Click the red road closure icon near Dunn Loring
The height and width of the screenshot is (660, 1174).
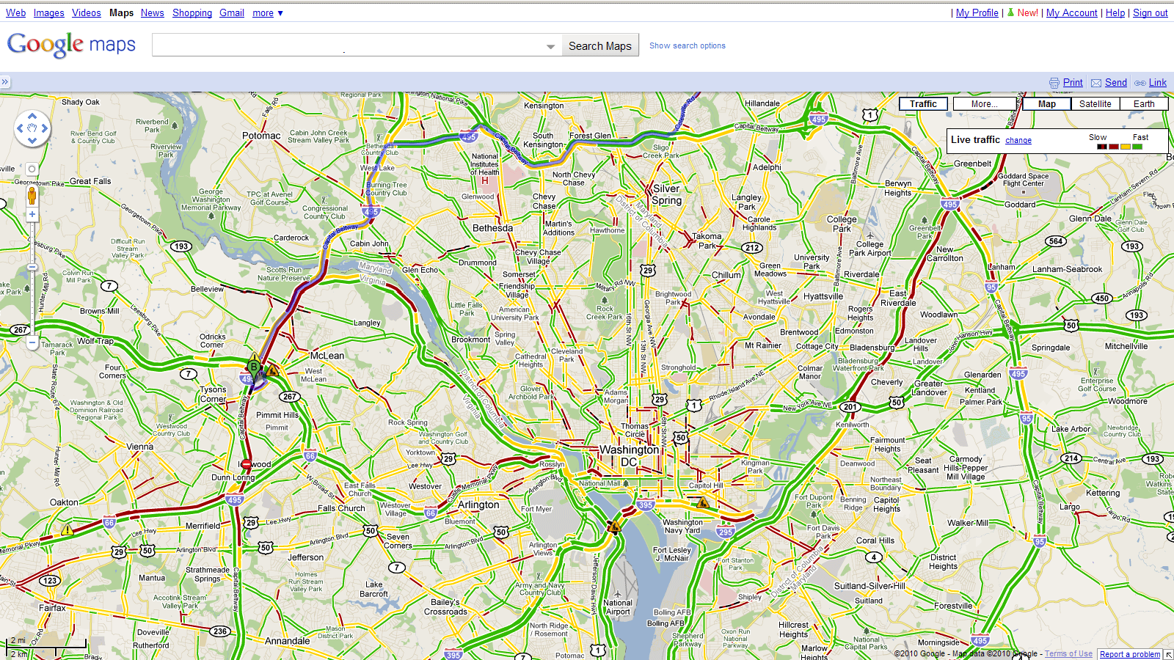[247, 464]
